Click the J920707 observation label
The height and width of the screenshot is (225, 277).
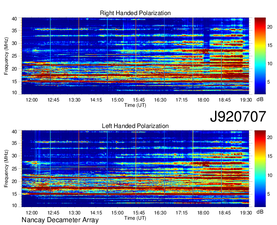238,117
